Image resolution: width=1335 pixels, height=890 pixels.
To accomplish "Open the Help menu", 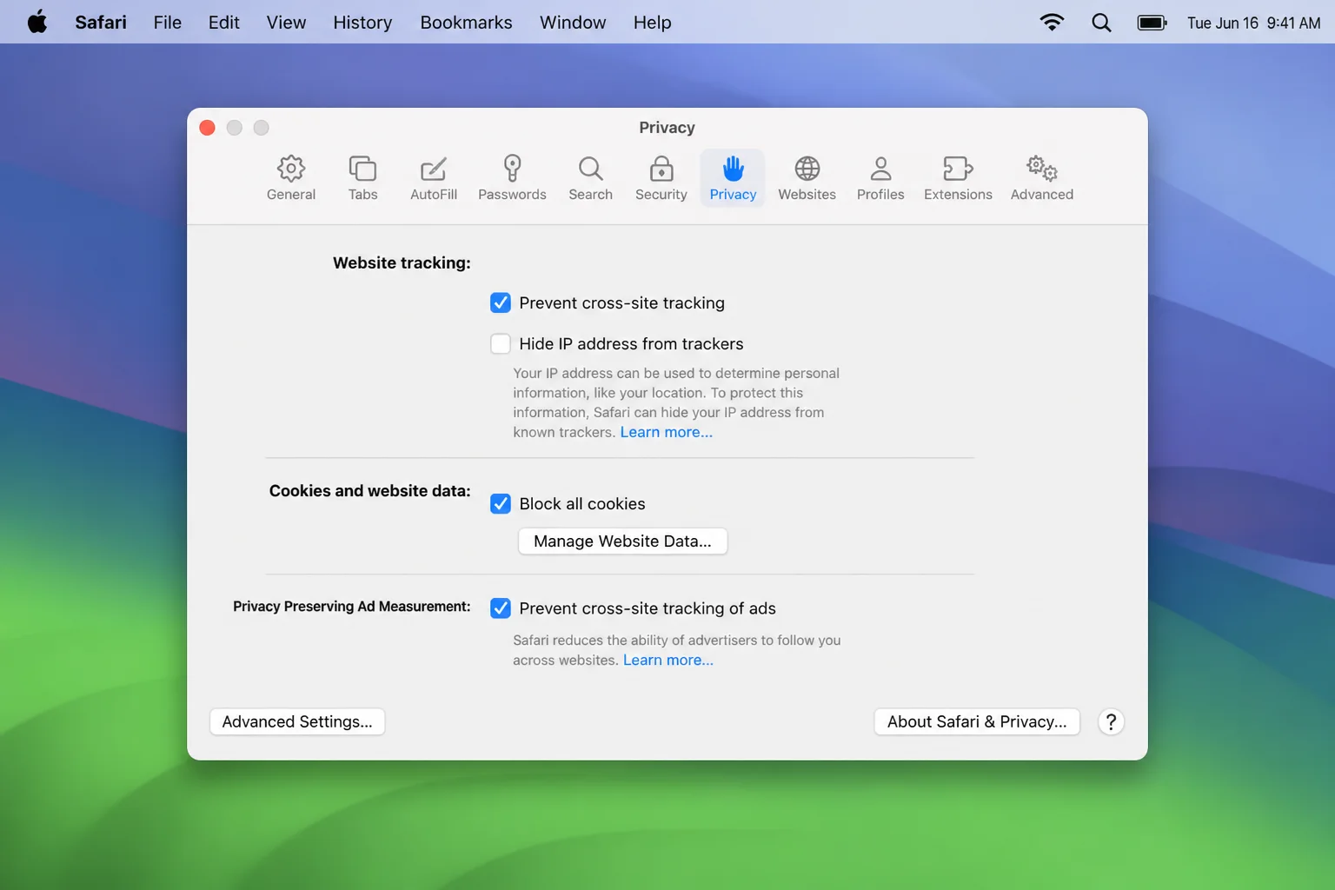I will pyautogui.click(x=652, y=23).
